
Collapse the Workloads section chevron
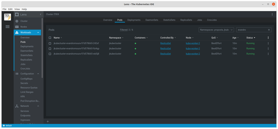coord(38,33)
